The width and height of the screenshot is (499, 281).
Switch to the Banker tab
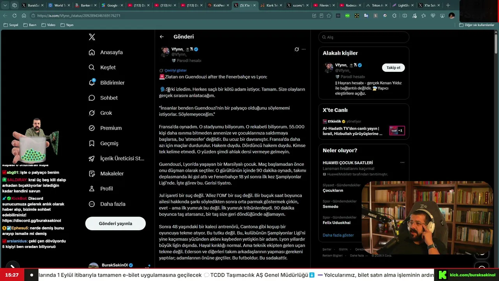click(x=85, y=5)
